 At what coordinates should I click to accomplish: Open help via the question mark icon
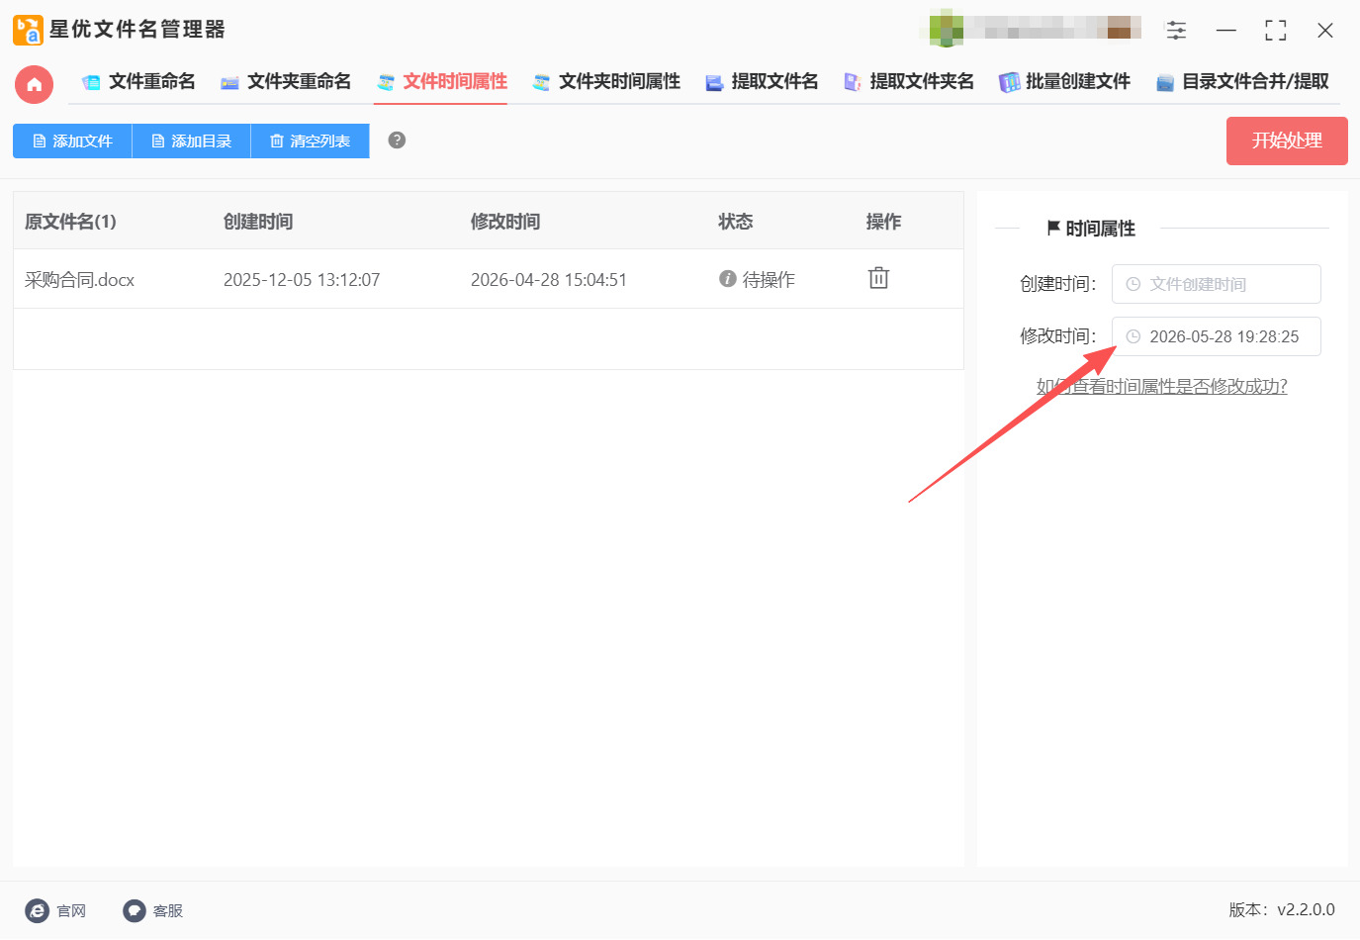click(397, 140)
